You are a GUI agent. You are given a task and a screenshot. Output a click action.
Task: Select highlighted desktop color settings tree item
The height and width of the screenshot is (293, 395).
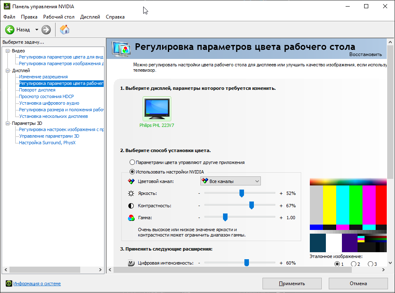[x=61, y=83]
